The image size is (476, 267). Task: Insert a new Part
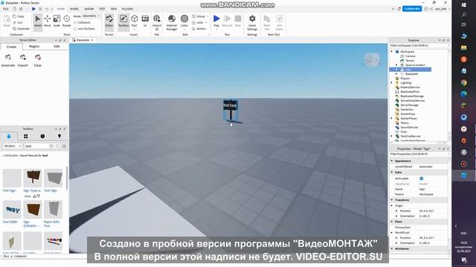coord(134,22)
